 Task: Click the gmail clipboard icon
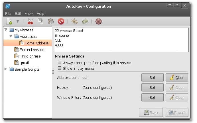(x=17, y=62)
